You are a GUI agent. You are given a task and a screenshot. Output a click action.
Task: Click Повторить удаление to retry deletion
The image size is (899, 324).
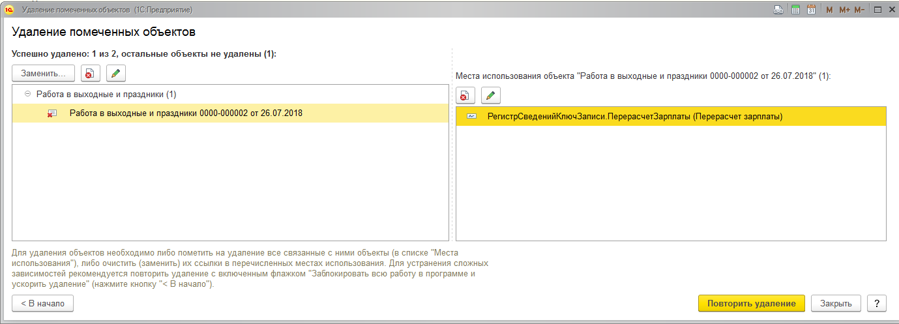tap(751, 303)
